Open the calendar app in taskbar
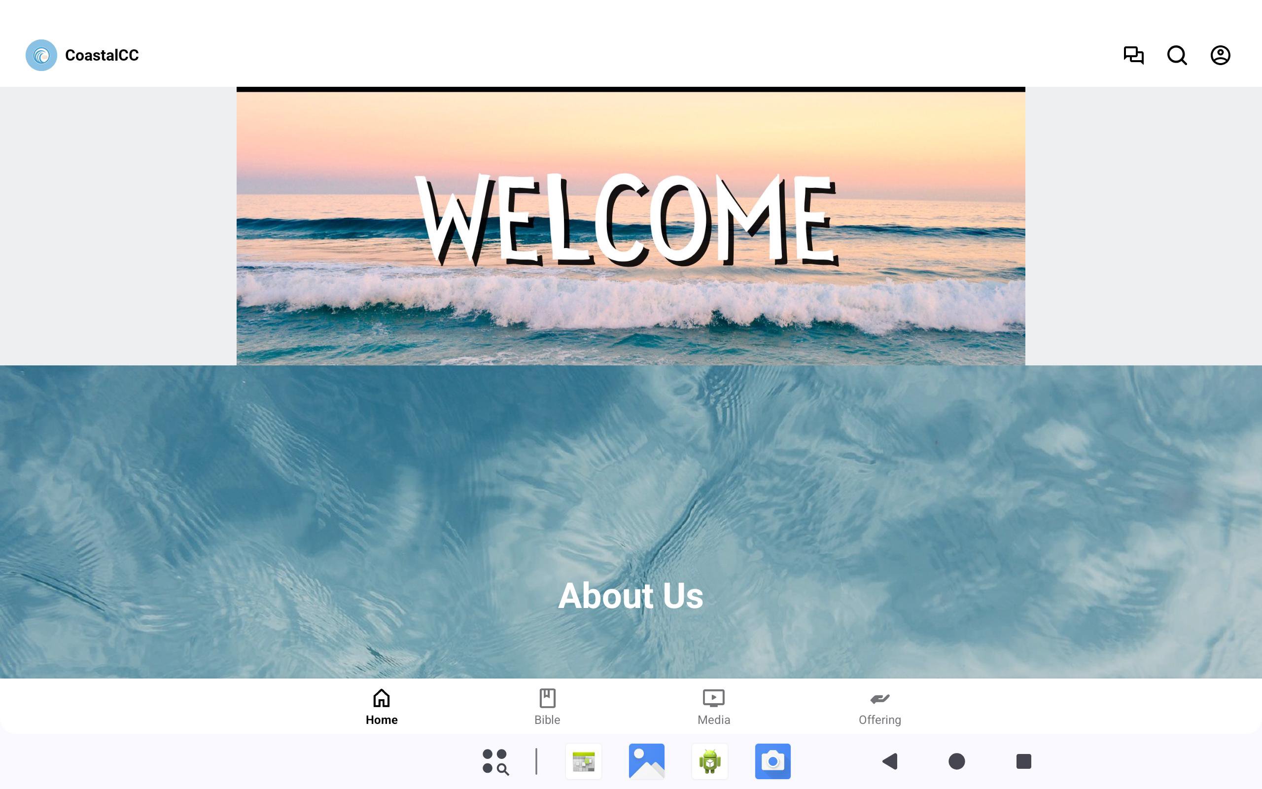 [584, 761]
